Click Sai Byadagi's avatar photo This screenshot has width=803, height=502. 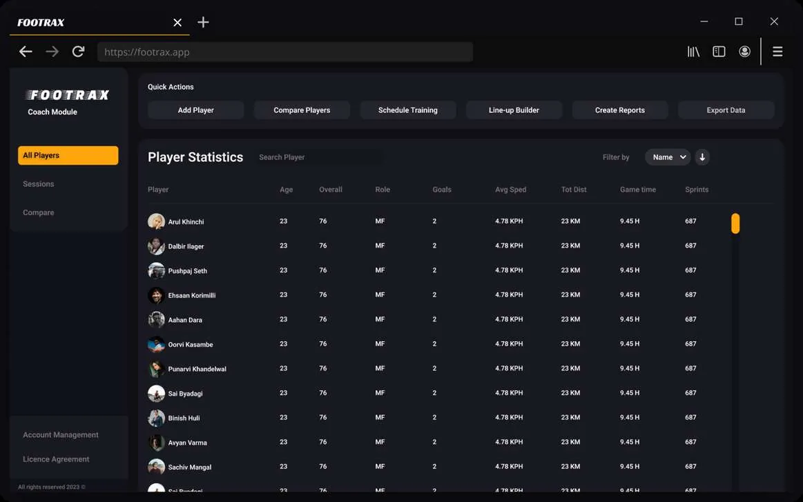(156, 393)
